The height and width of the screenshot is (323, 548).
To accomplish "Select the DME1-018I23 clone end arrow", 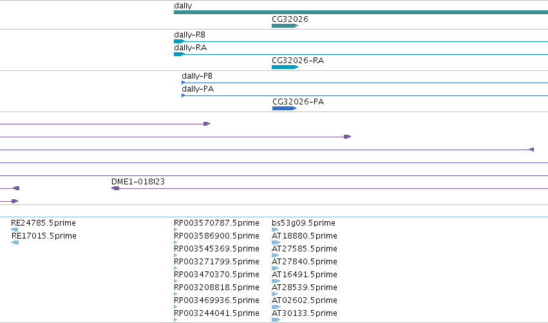I will (x=115, y=188).
